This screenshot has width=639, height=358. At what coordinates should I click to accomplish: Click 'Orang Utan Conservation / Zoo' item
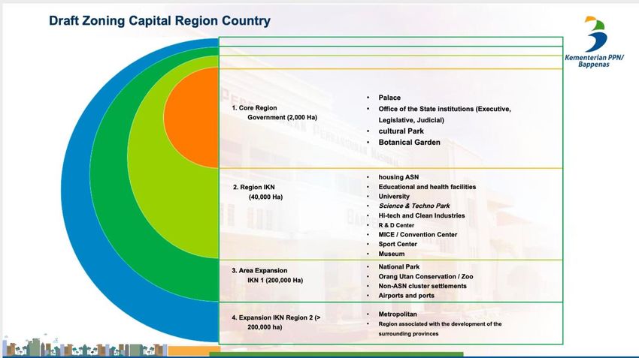(x=425, y=277)
